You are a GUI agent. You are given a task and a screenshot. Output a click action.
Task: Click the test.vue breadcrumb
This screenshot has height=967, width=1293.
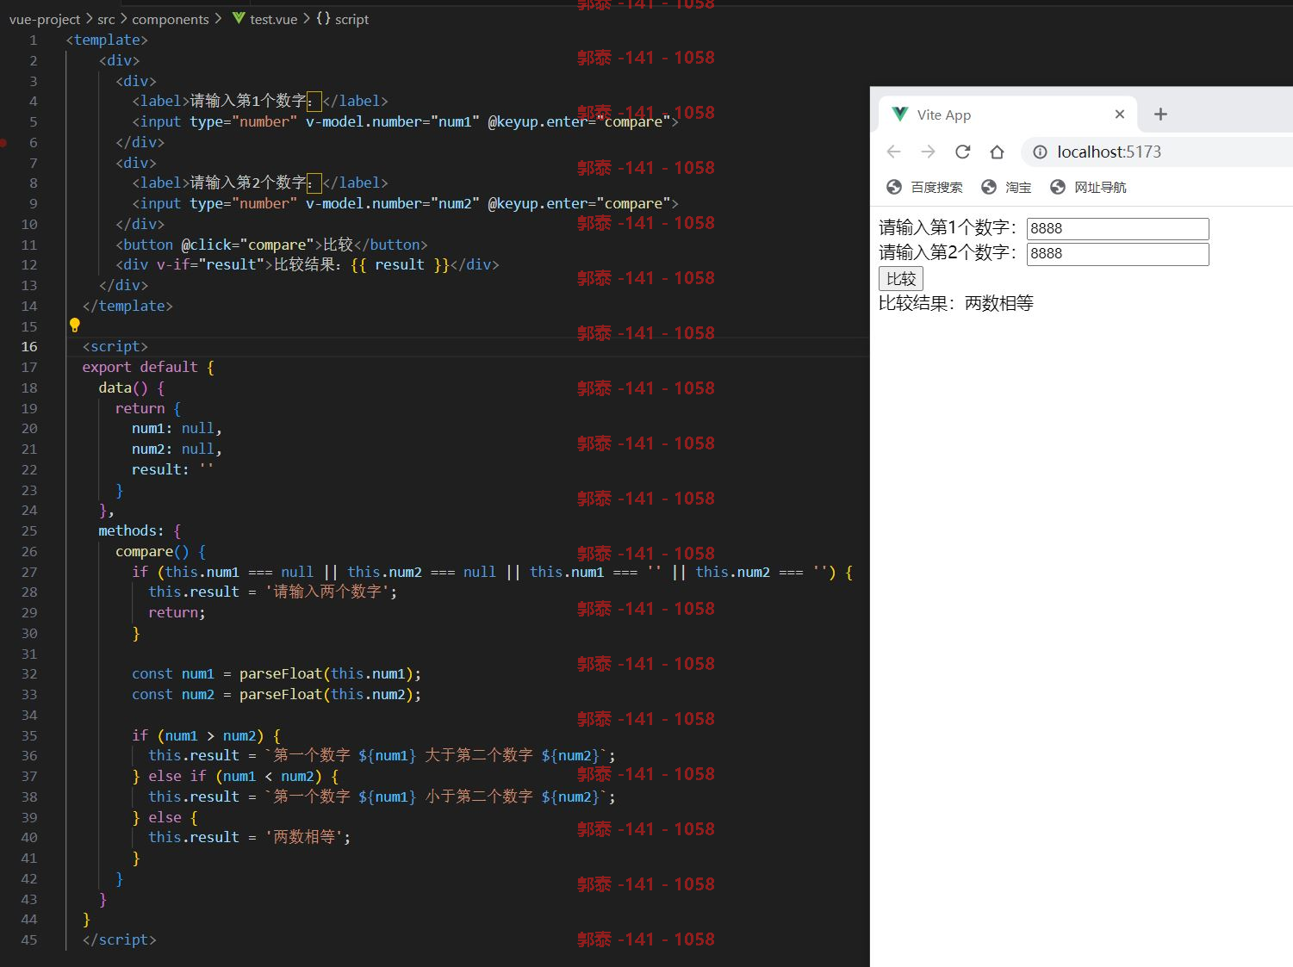point(273,19)
